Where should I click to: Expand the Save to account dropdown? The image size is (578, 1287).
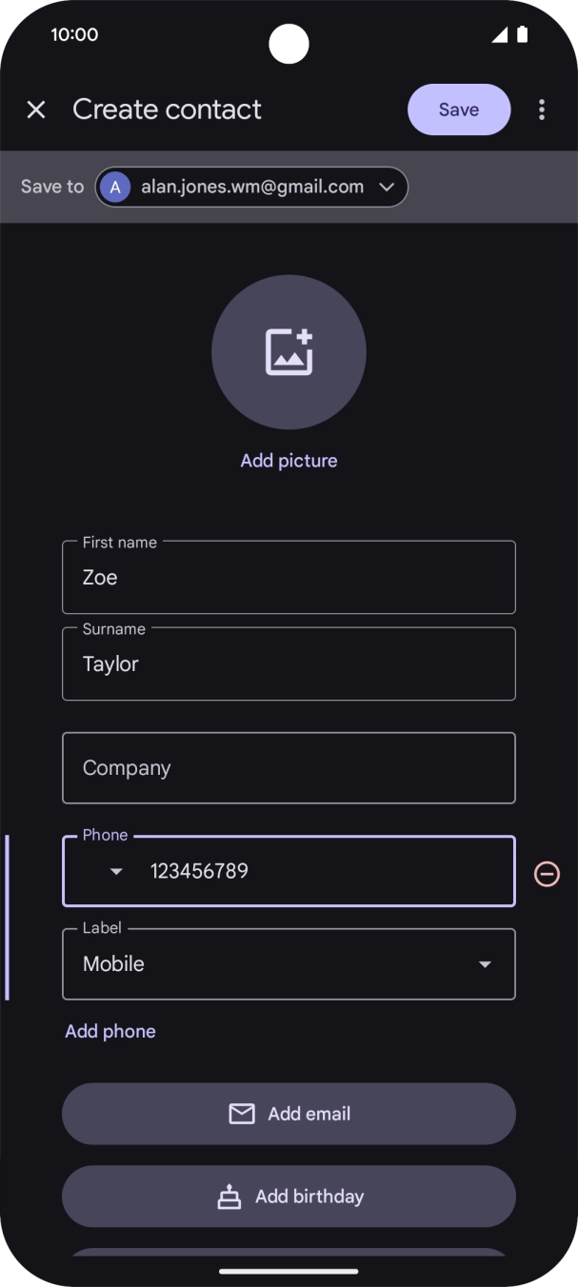point(386,188)
